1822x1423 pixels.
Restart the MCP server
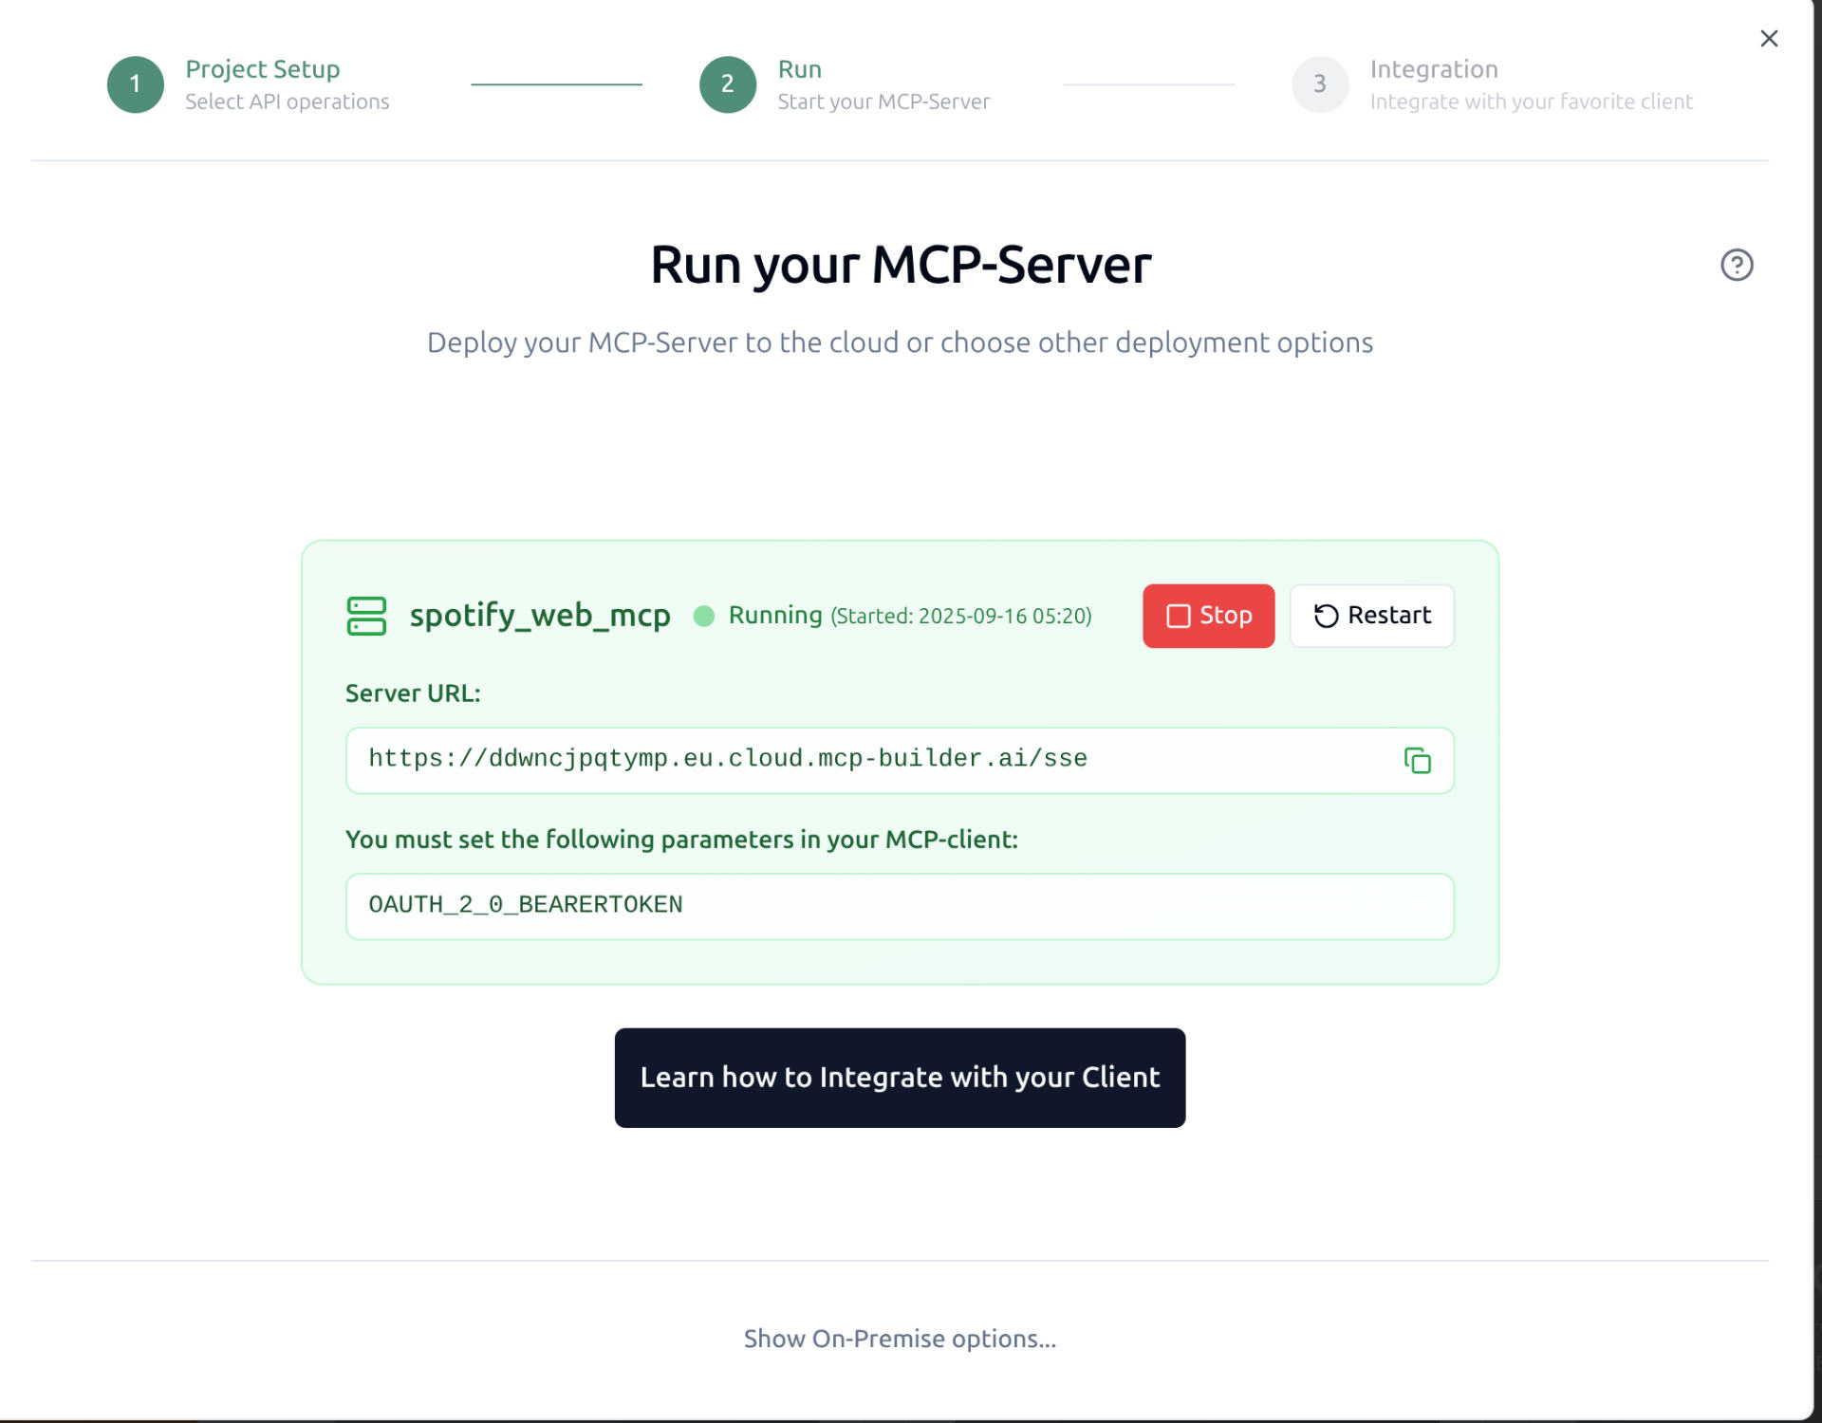[x=1371, y=616]
